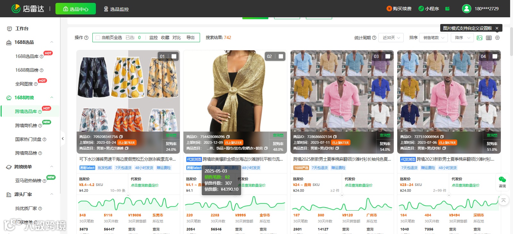
Task: Copy product ID 754428086096
Action: (228, 137)
